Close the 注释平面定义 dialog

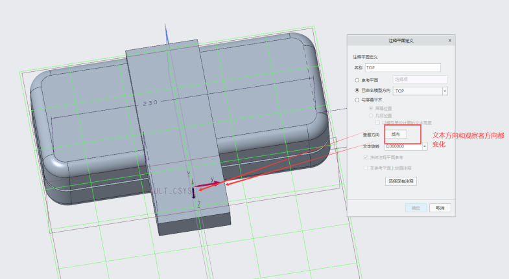click(x=450, y=40)
